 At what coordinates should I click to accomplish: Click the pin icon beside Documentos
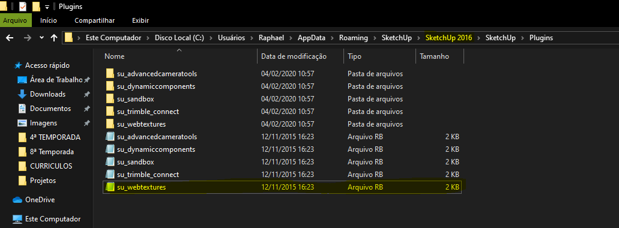pyautogui.click(x=86, y=109)
